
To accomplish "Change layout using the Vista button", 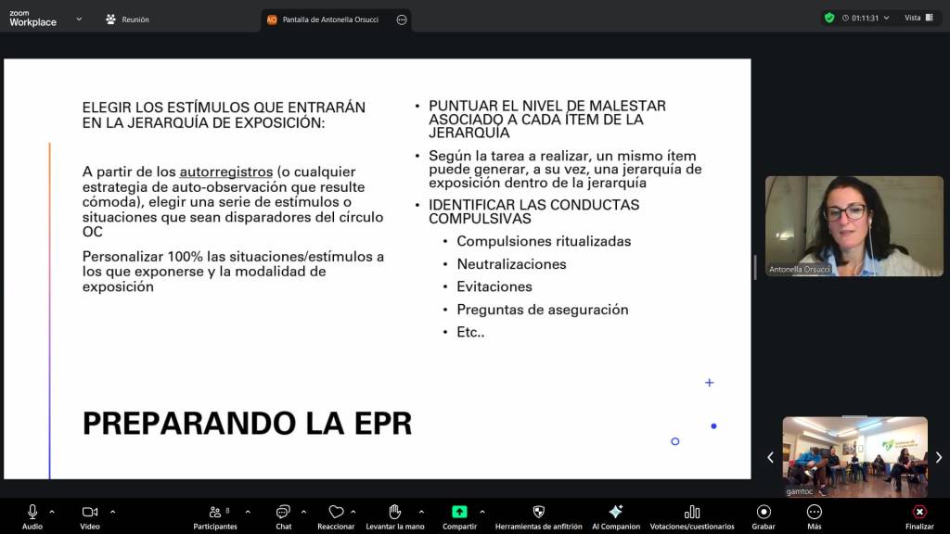I will click(918, 18).
